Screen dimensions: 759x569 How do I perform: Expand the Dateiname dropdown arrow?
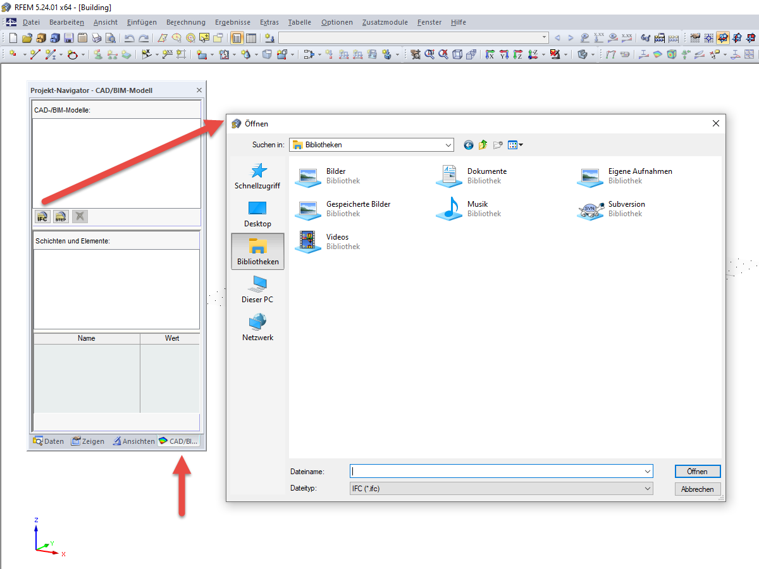click(648, 472)
